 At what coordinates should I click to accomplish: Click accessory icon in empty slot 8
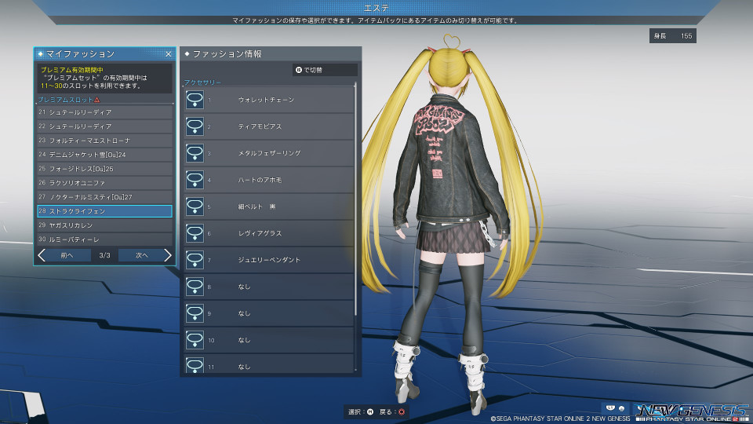click(x=195, y=287)
